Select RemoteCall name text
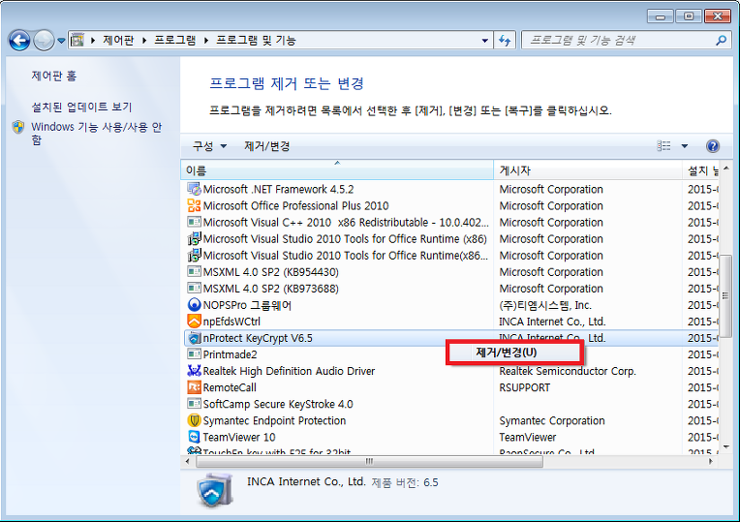The height and width of the screenshot is (522, 740). coord(230,387)
